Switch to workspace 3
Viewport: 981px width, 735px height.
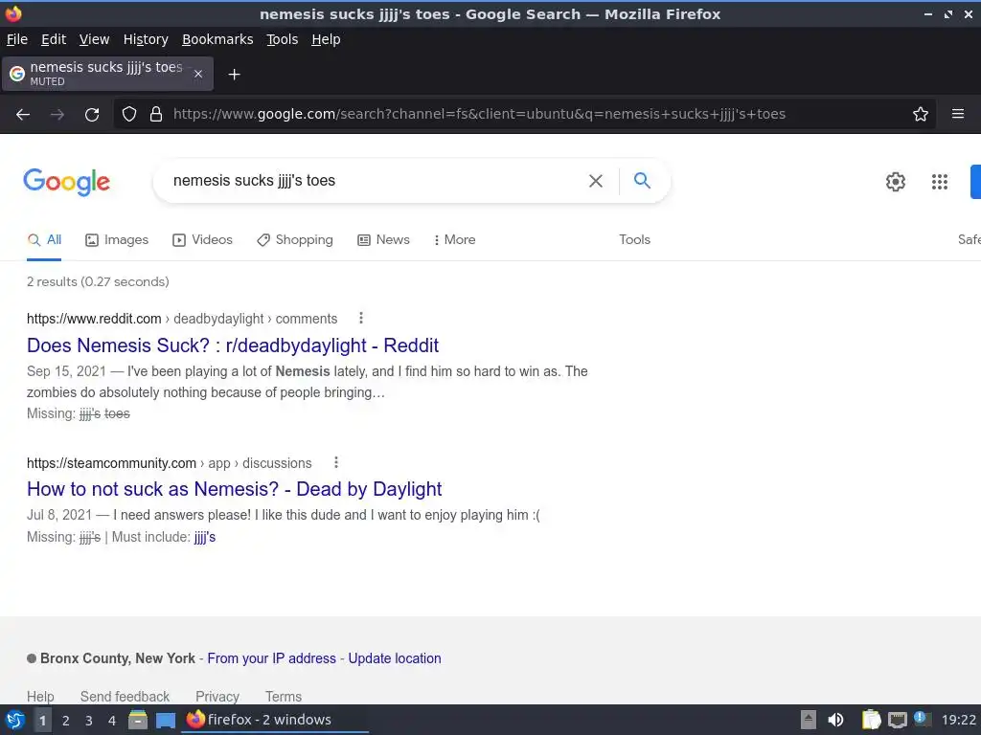tap(89, 721)
